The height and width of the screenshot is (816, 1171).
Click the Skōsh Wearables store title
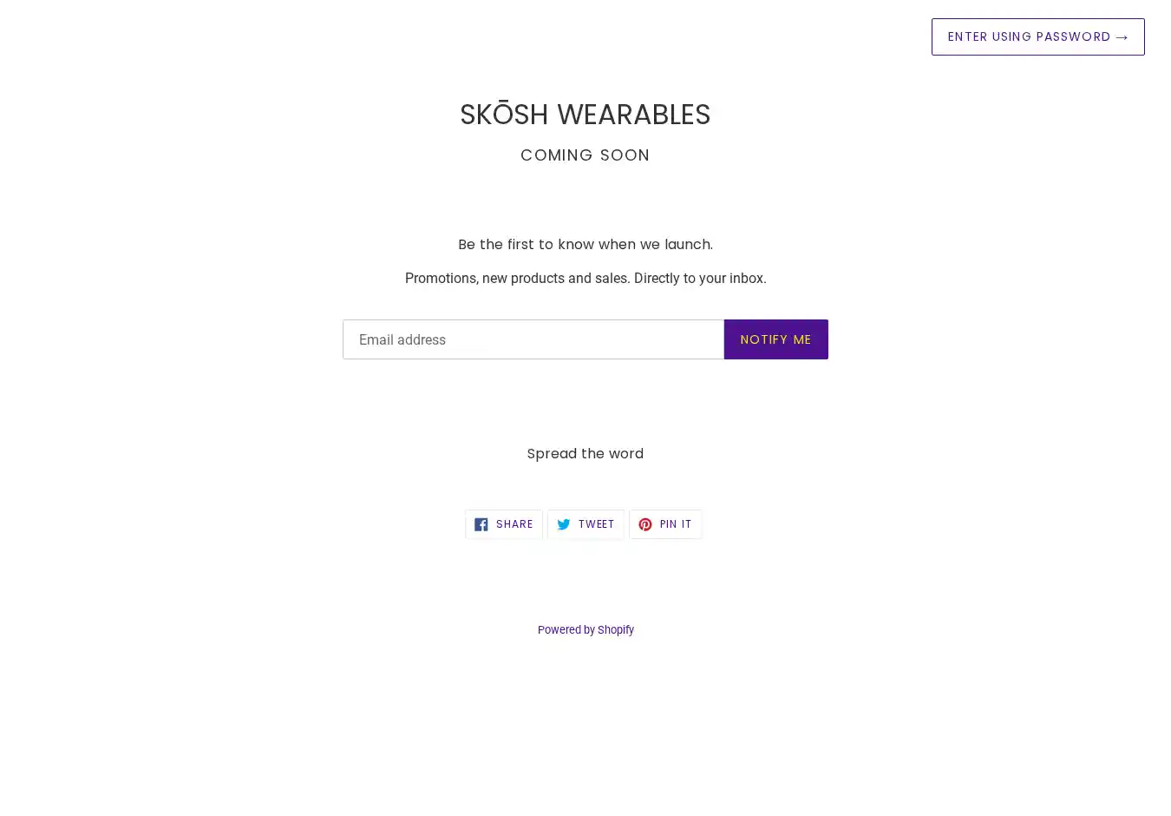click(x=585, y=115)
